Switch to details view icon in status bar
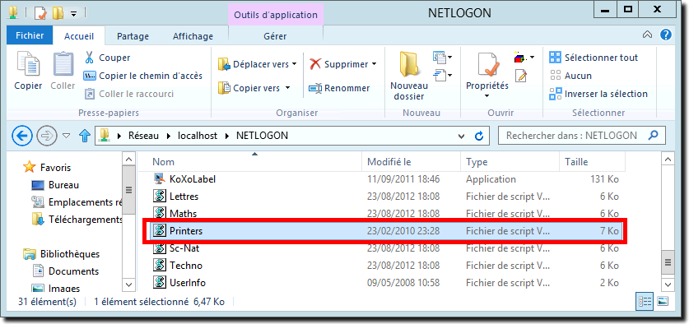Viewport: 689px width, 324px height. pos(645,301)
